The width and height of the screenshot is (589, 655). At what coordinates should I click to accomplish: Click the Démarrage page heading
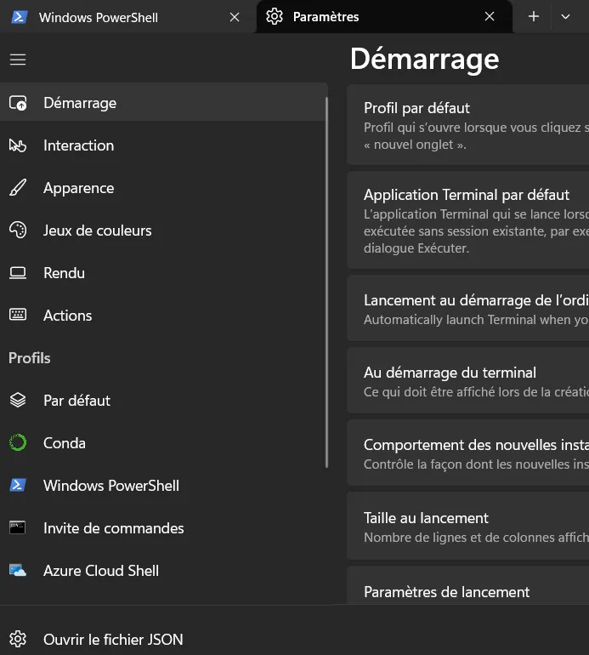click(424, 59)
